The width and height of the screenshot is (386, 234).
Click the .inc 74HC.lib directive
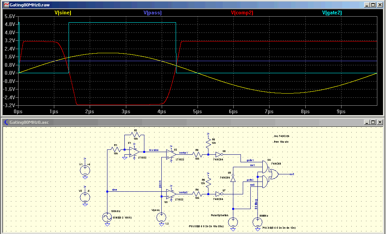click(280, 136)
